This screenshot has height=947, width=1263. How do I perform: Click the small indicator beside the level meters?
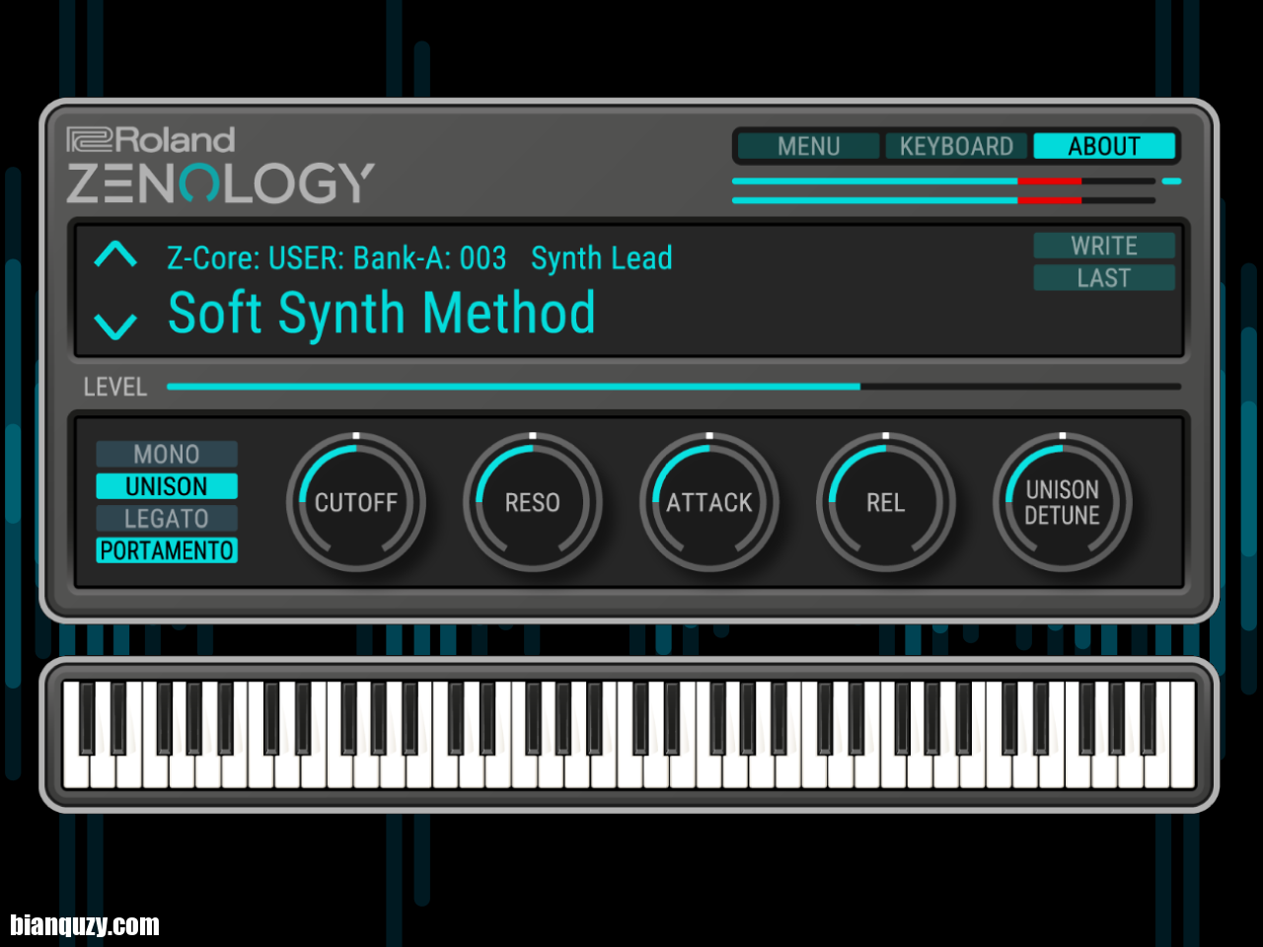(1171, 182)
